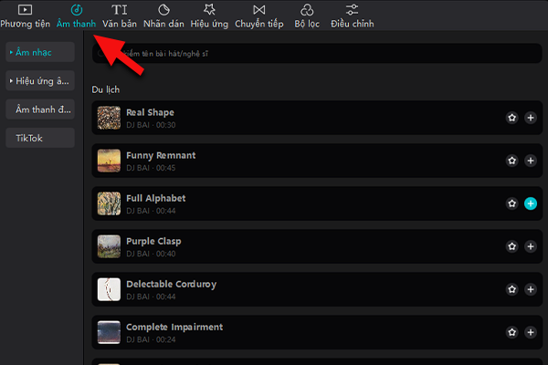
Task: Select the TikTok sidebar item
Action: (38, 138)
